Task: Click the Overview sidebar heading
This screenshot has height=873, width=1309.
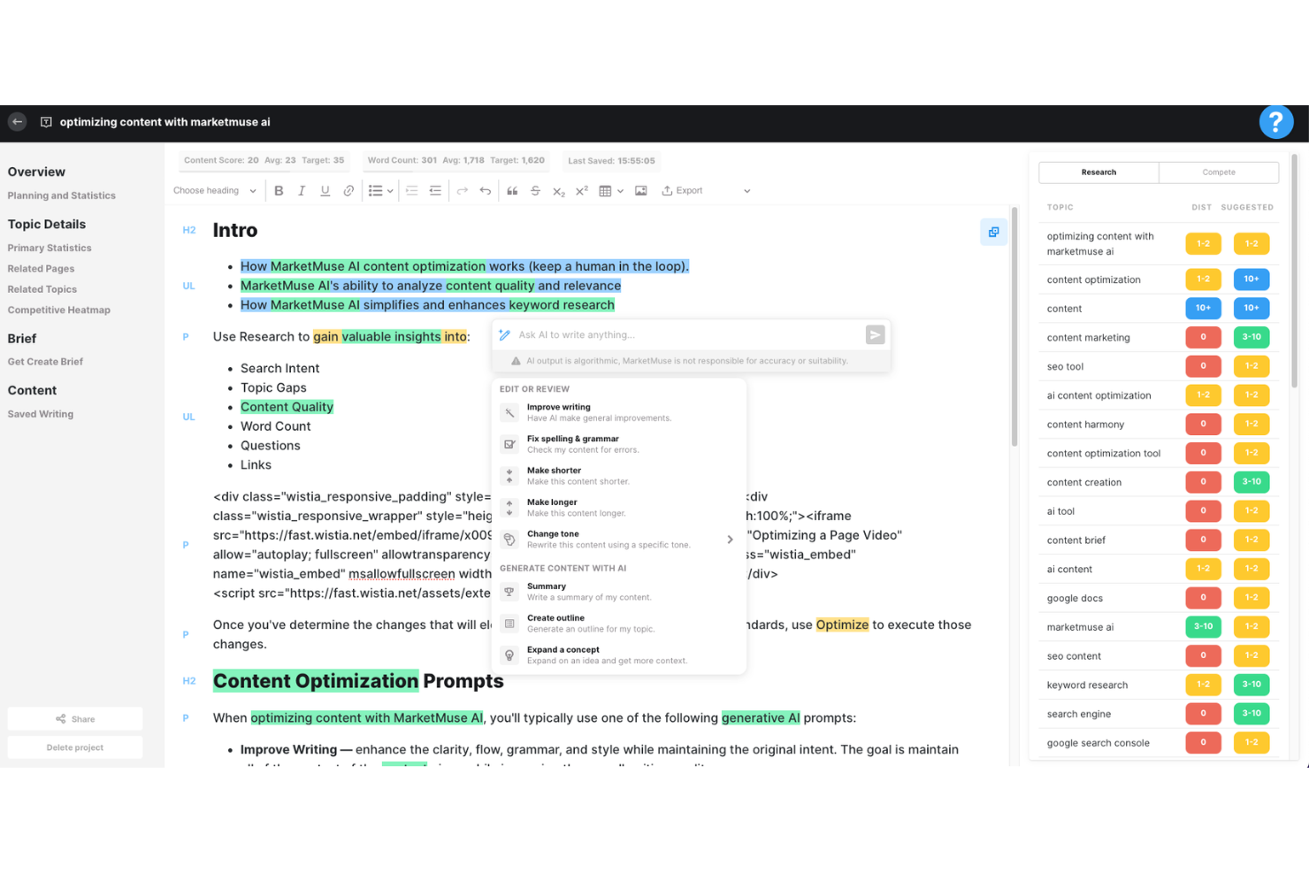Action: (36, 172)
